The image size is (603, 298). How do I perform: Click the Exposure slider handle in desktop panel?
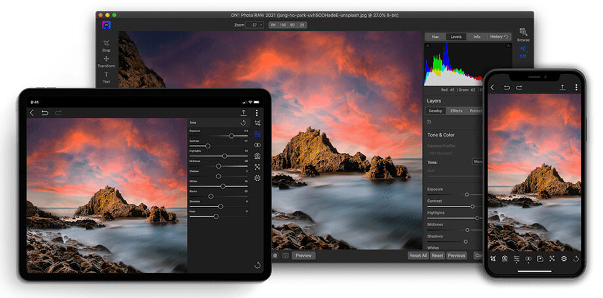pyautogui.click(x=467, y=195)
